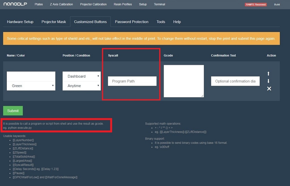Screen dimensions: 290x186
Task: Click the Optional confirmation dialog field
Action: pos(235,81)
